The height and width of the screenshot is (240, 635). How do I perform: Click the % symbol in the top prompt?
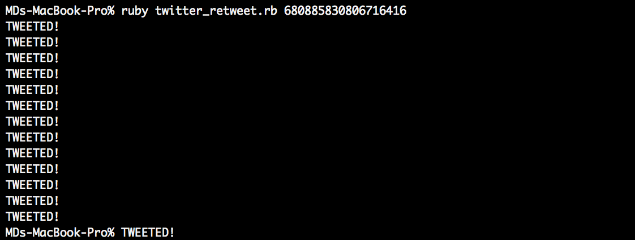pos(111,11)
